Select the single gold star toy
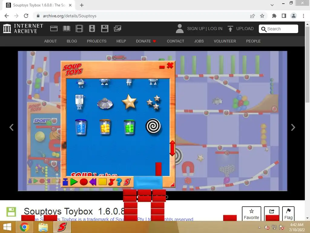 pos(129,102)
